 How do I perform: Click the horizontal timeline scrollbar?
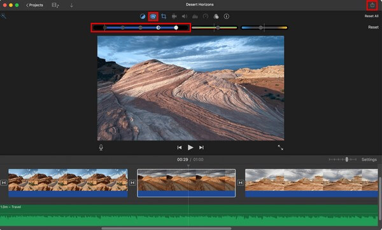coord(166,229)
